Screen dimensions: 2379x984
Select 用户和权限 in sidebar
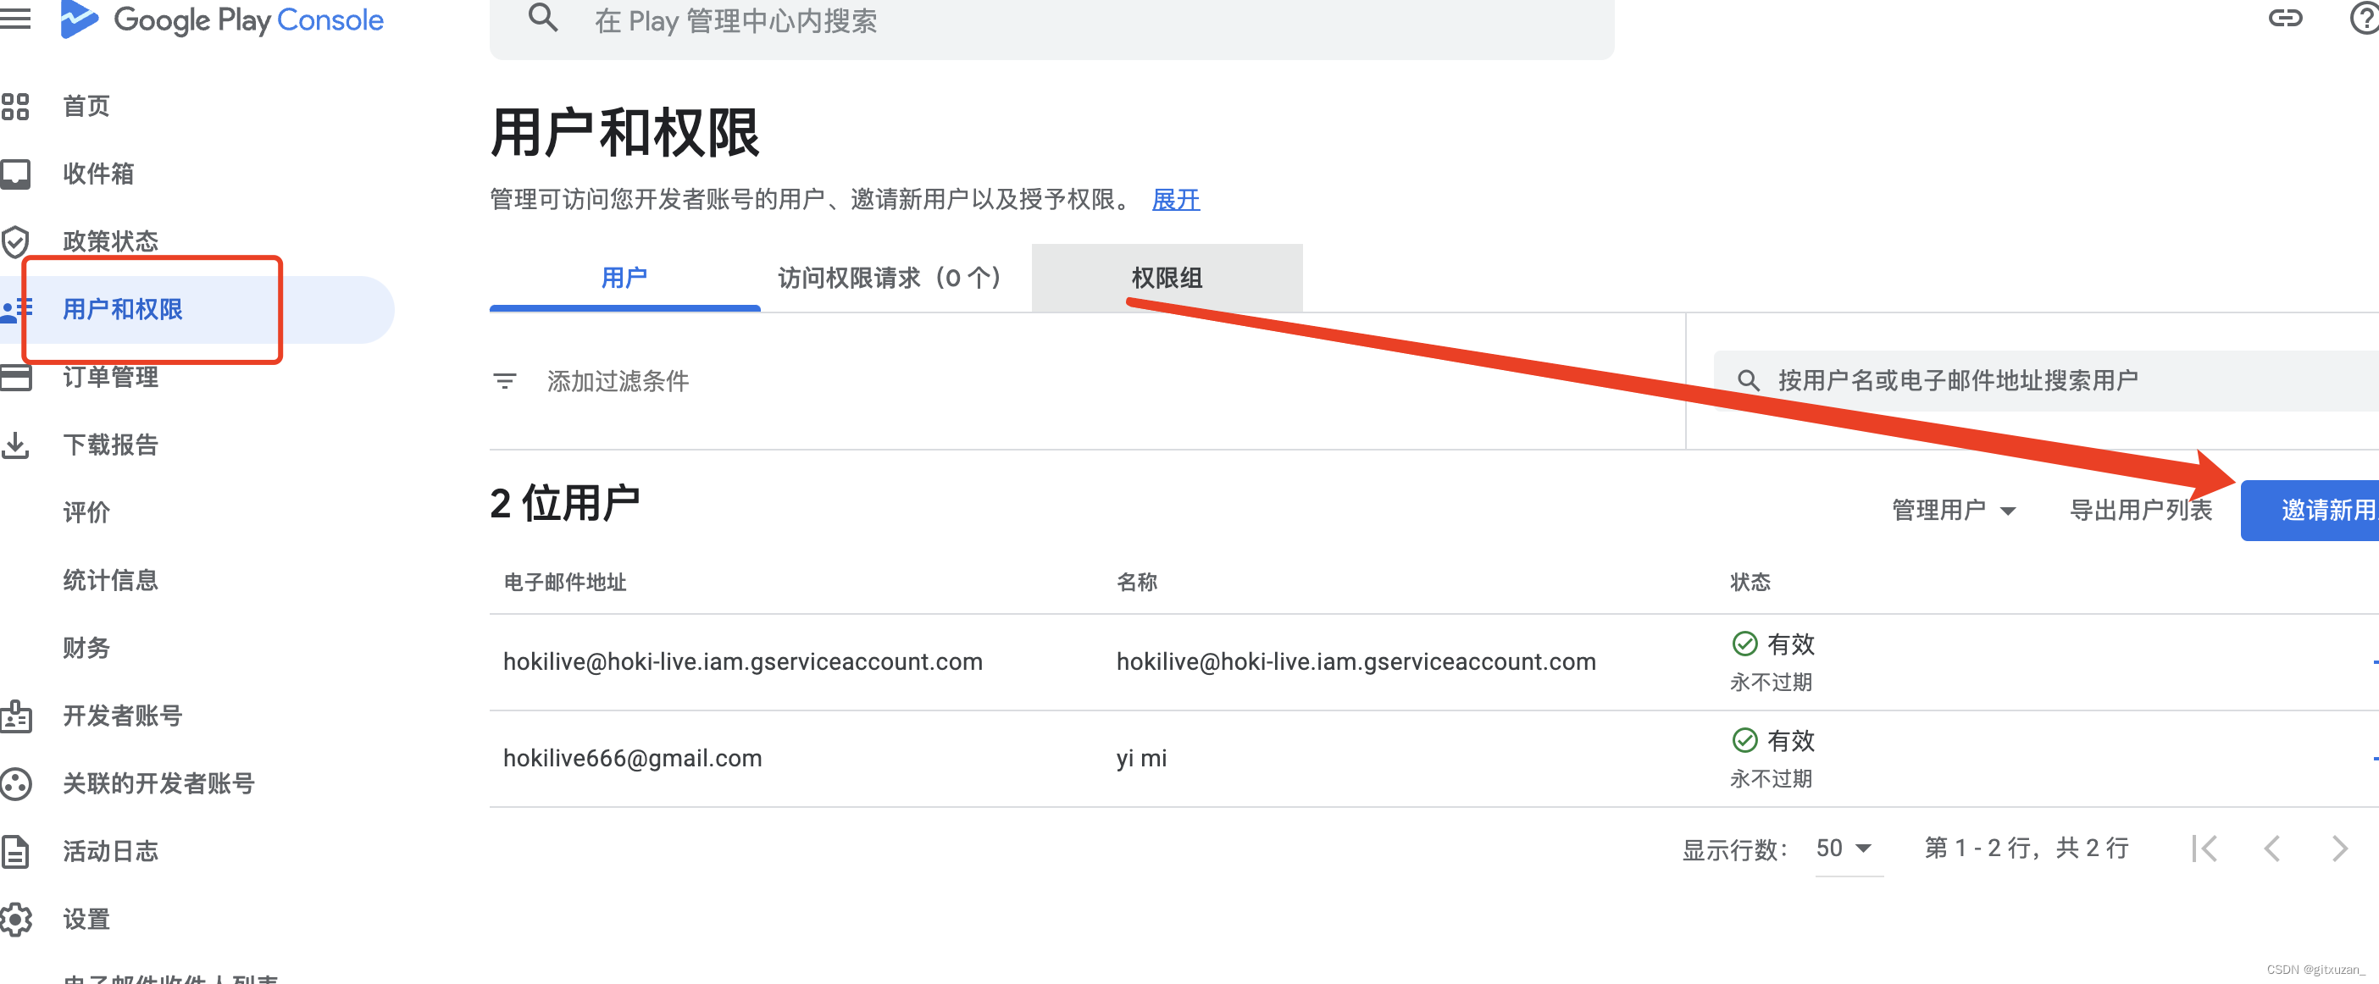point(123,309)
